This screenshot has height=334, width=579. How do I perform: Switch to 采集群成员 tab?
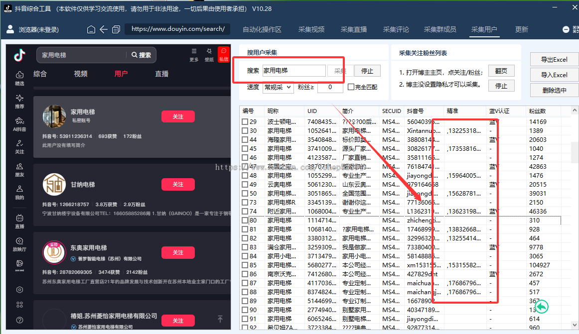pos(440,29)
